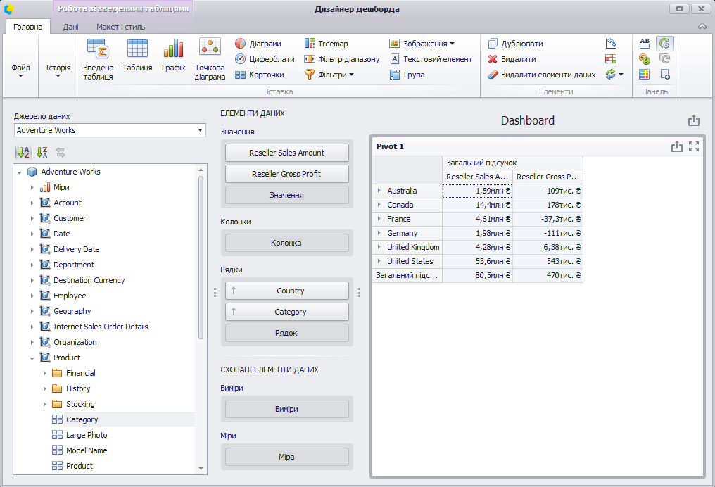Insert a group with Група
The image size is (715, 487).
pos(407,75)
